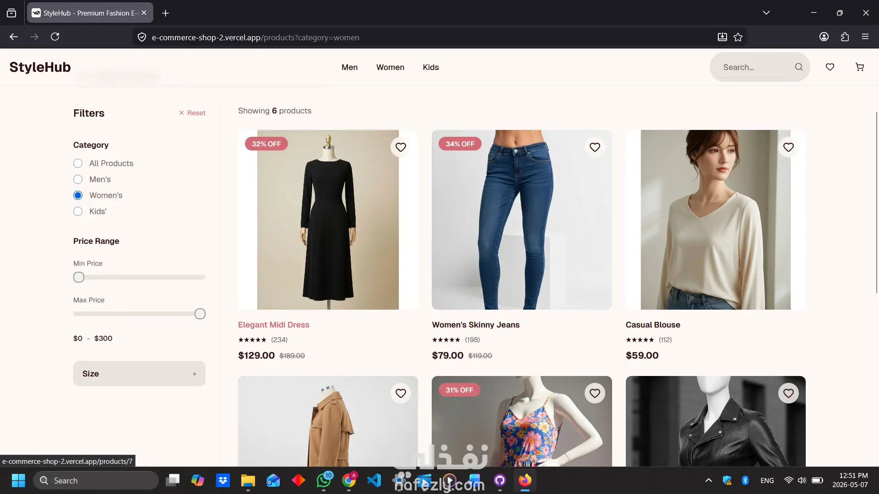The width and height of the screenshot is (879, 494).
Task: Click the $59.00 price text
Action: (x=642, y=356)
